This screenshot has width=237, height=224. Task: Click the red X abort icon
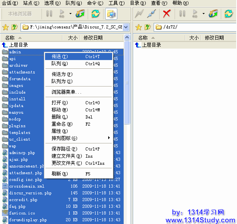click(167, 14)
